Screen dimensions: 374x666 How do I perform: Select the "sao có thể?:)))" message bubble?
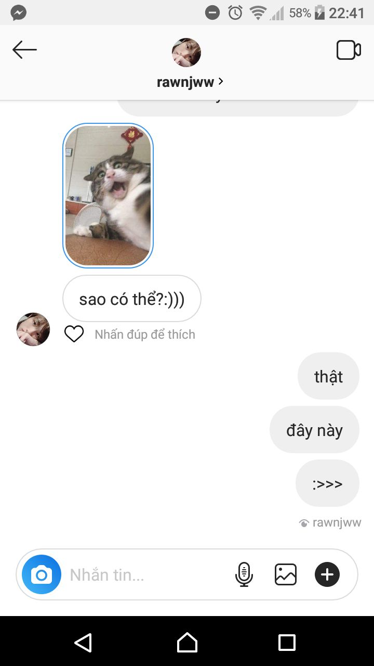click(x=131, y=299)
